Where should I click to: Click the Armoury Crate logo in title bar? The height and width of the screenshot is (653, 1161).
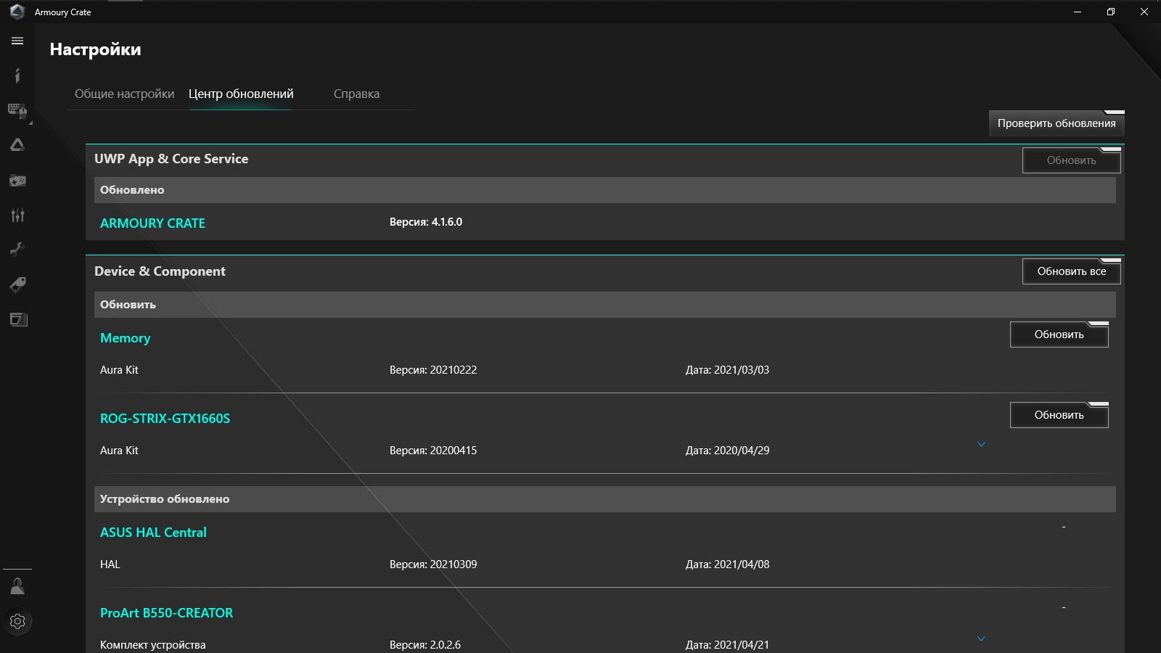[17, 12]
